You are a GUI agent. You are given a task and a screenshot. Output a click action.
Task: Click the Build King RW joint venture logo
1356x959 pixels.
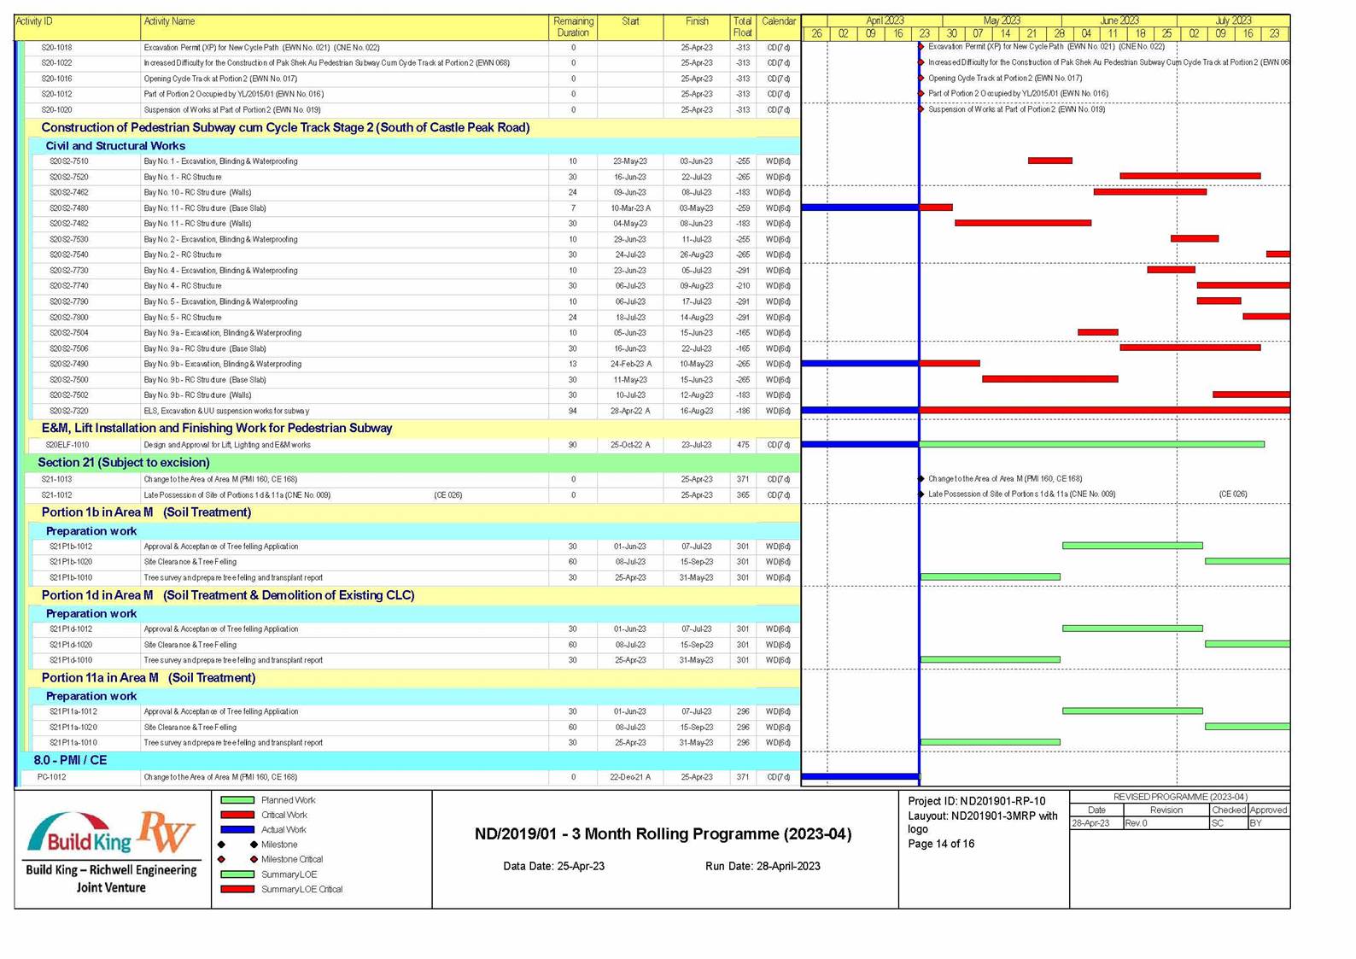click(x=112, y=851)
